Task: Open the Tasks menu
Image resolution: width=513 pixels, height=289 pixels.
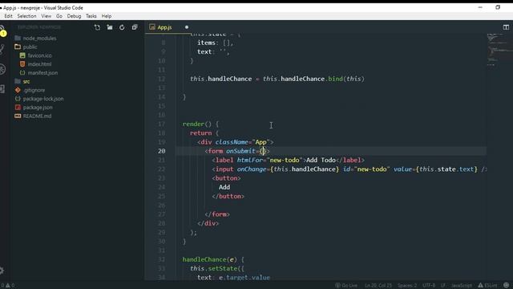Action: point(91,16)
